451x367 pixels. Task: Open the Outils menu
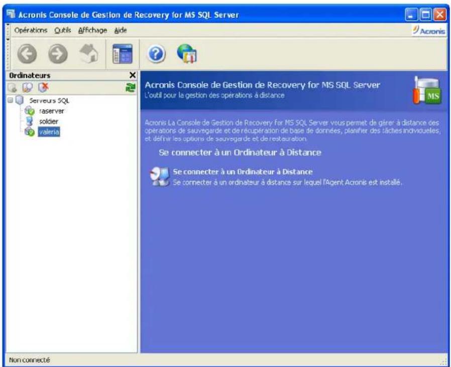coord(63,30)
